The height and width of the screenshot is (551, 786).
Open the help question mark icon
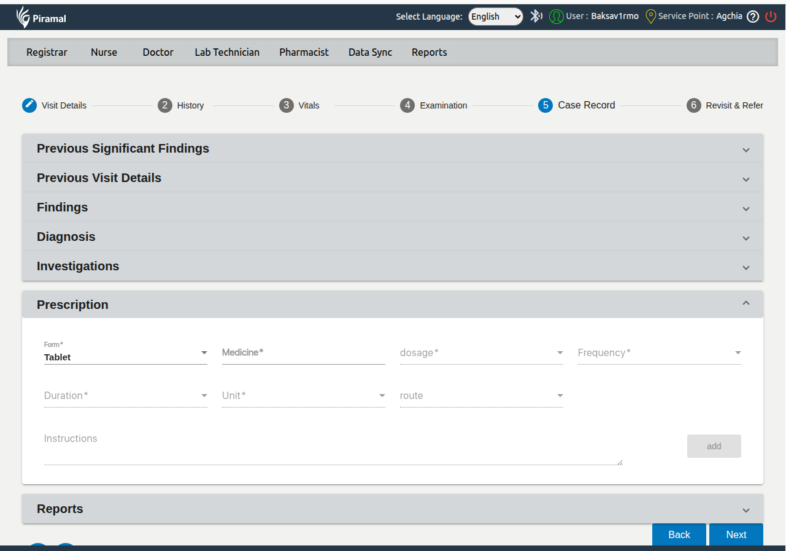(753, 17)
